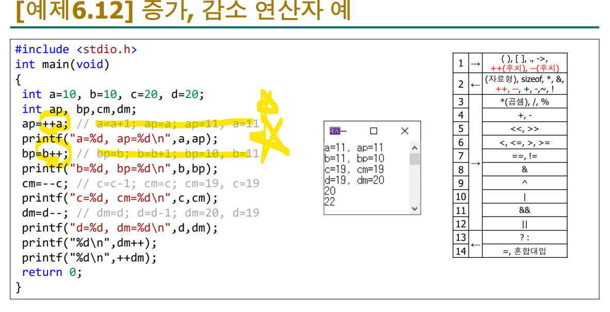Screen dimensions: 610x312
Task: Click the left arrow beside rows 13 and 14
Action: tap(475, 245)
